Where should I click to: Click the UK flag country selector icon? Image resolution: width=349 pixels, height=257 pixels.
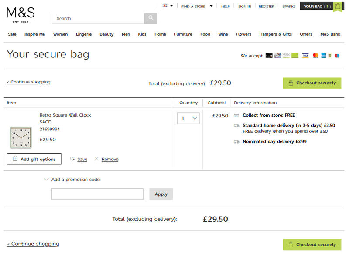coord(165,6)
